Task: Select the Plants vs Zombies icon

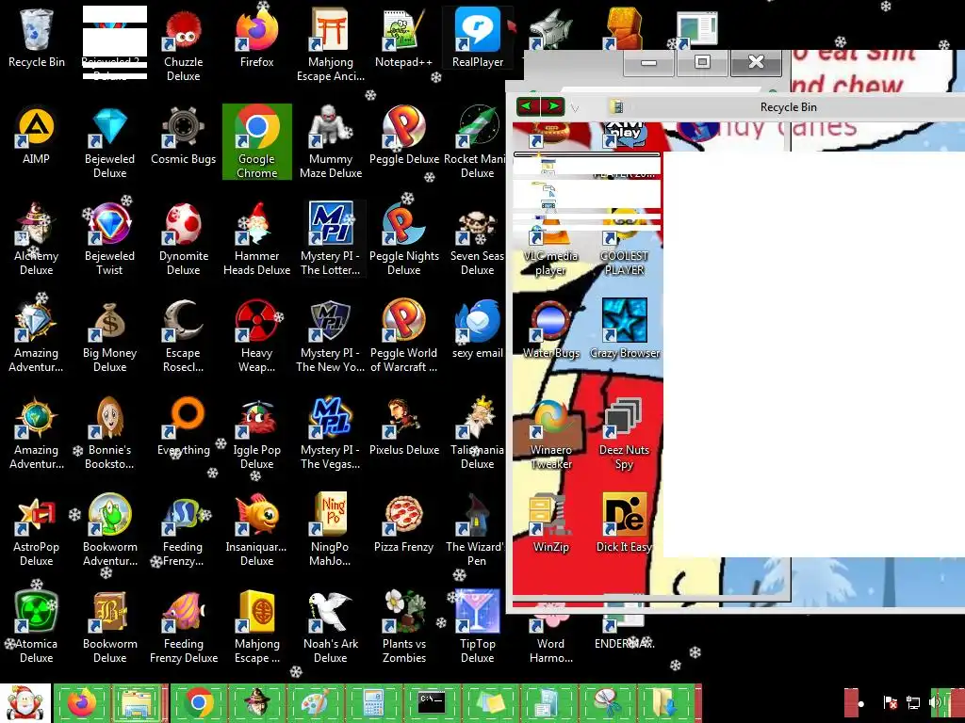Action: click(403, 627)
